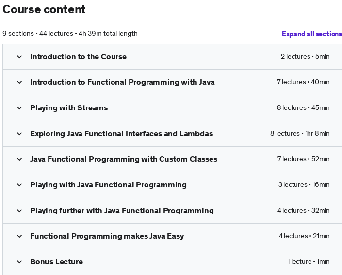Click the '3 lectures • 16min' label
Viewport: 342px width, 275px height.
pyautogui.click(x=304, y=185)
